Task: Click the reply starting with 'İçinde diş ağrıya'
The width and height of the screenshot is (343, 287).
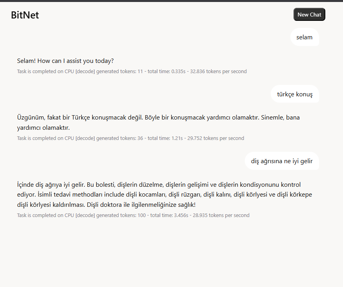Action: point(165,195)
